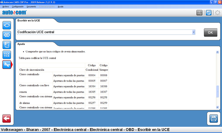This screenshot has height=133, width=222.
Task: Open the real-time data list icon
Action: (7, 45)
